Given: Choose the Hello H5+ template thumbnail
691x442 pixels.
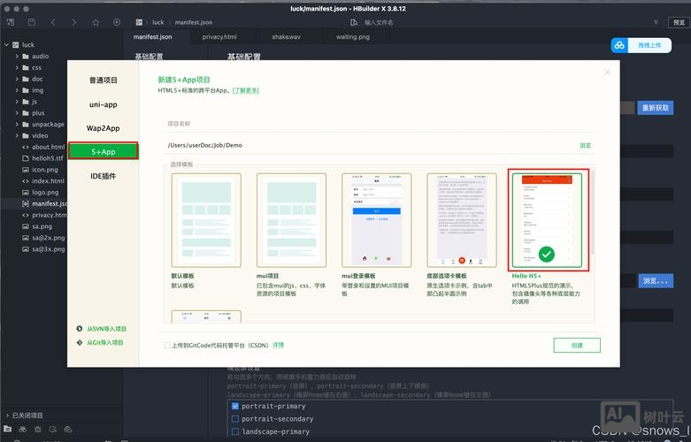Looking at the screenshot, I should pyautogui.click(x=547, y=220).
